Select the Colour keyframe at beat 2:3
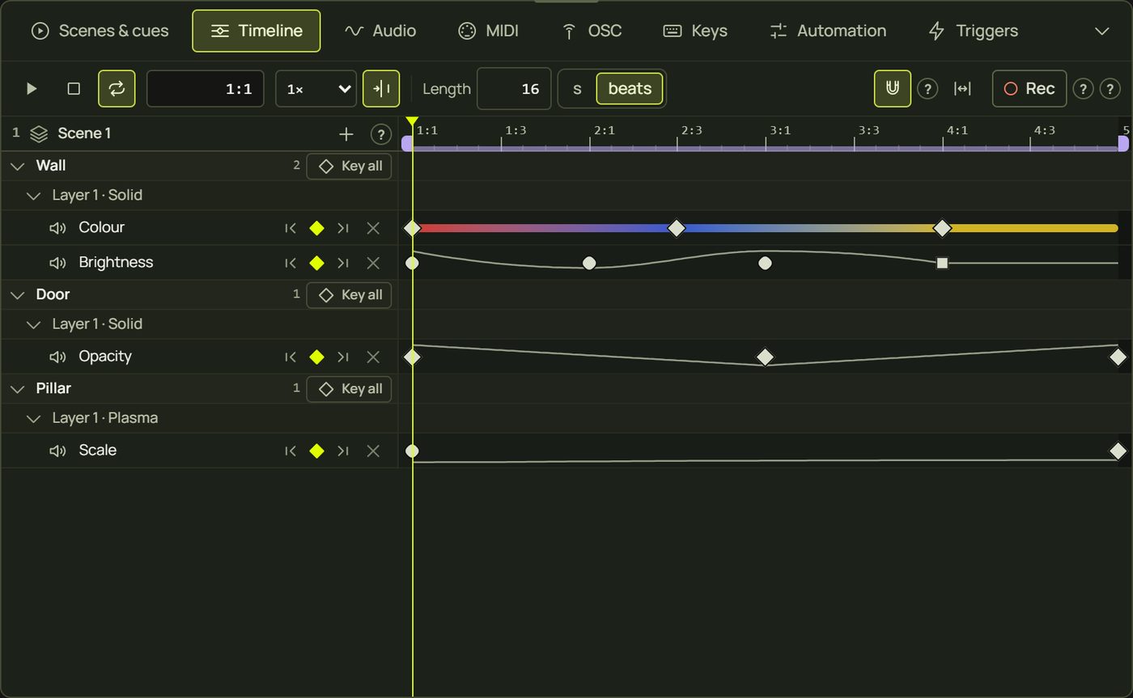1133x698 pixels. coord(677,228)
